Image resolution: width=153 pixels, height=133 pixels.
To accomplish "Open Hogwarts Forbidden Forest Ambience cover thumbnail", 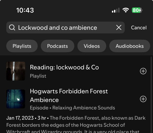I will coord(16,99).
